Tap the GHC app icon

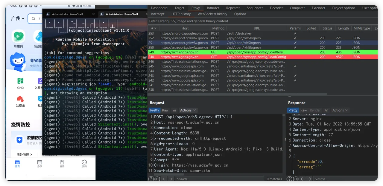click(20, 81)
